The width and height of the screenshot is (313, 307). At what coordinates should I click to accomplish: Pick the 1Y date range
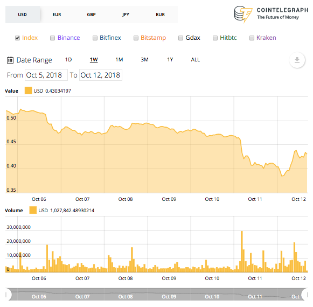coord(170,60)
